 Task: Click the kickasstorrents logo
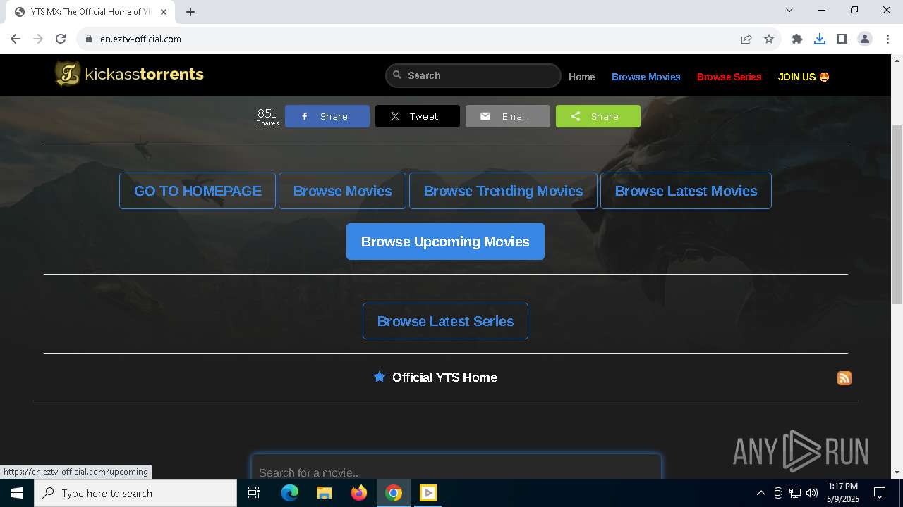click(x=130, y=74)
